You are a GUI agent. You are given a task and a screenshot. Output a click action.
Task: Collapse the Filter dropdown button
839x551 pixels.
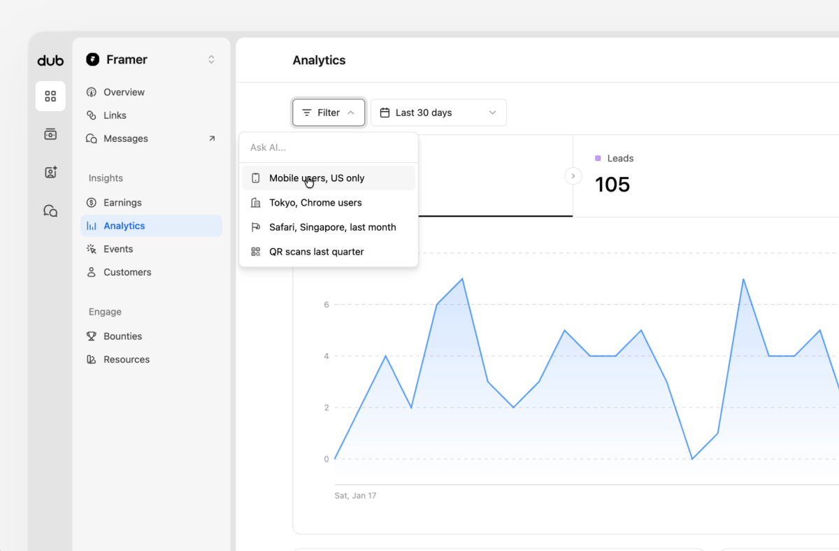click(x=329, y=113)
